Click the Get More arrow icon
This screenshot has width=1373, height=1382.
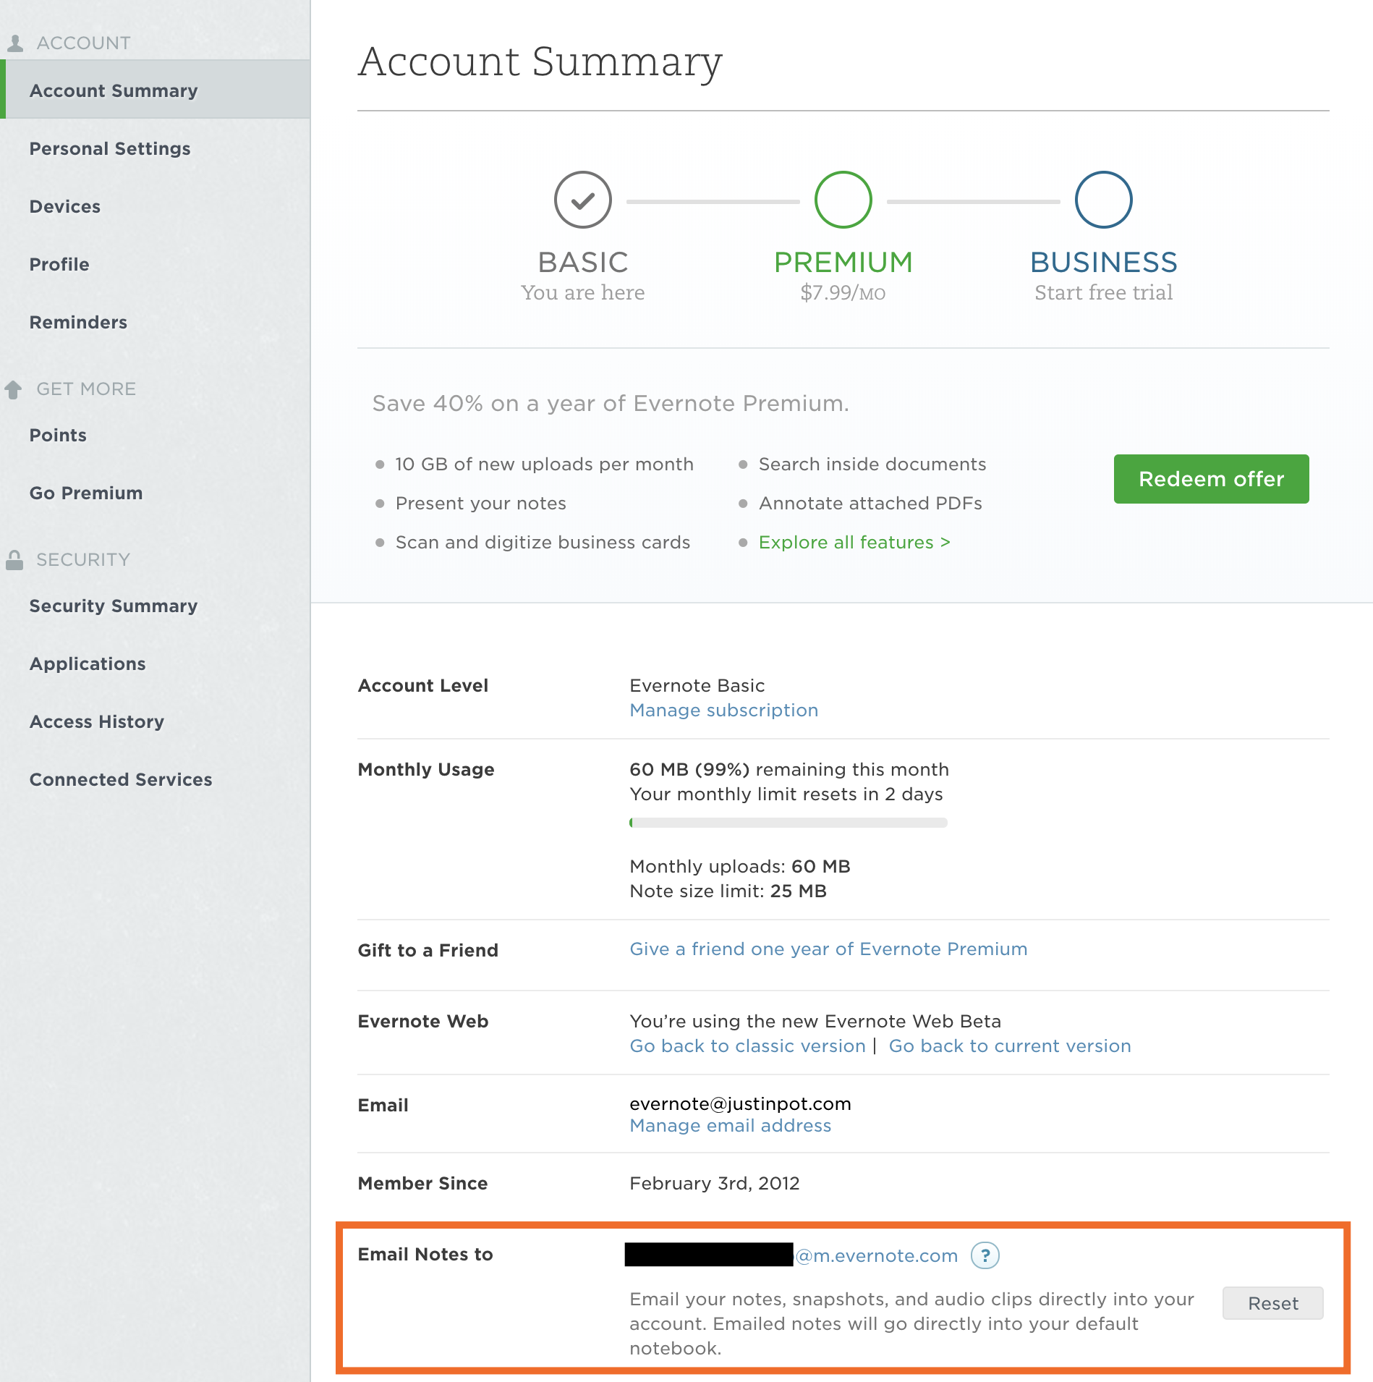pyautogui.click(x=13, y=389)
